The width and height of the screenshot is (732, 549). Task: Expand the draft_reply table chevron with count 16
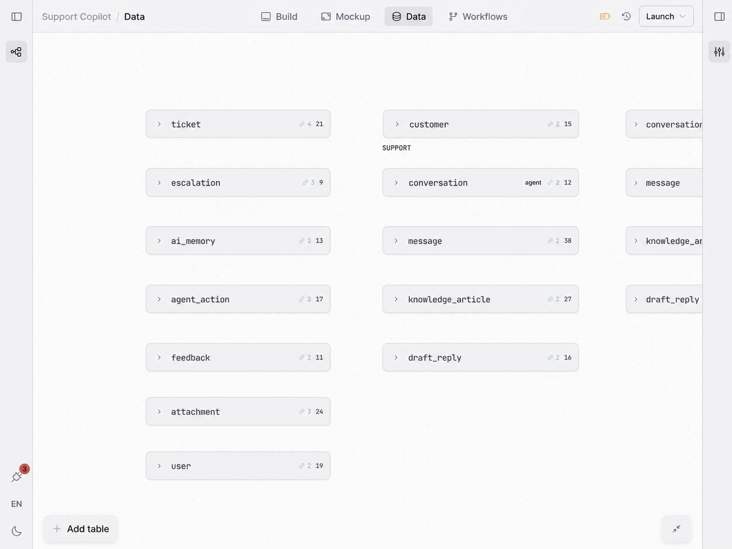pos(396,357)
